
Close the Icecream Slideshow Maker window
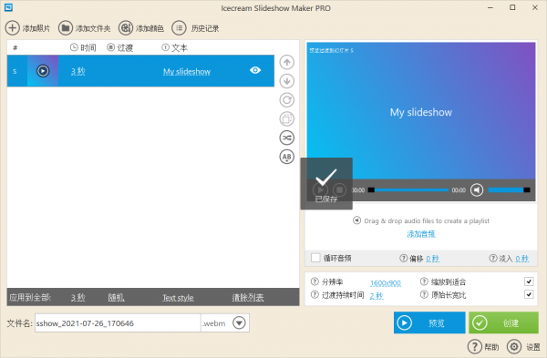pyautogui.click(x=535, y=7)
